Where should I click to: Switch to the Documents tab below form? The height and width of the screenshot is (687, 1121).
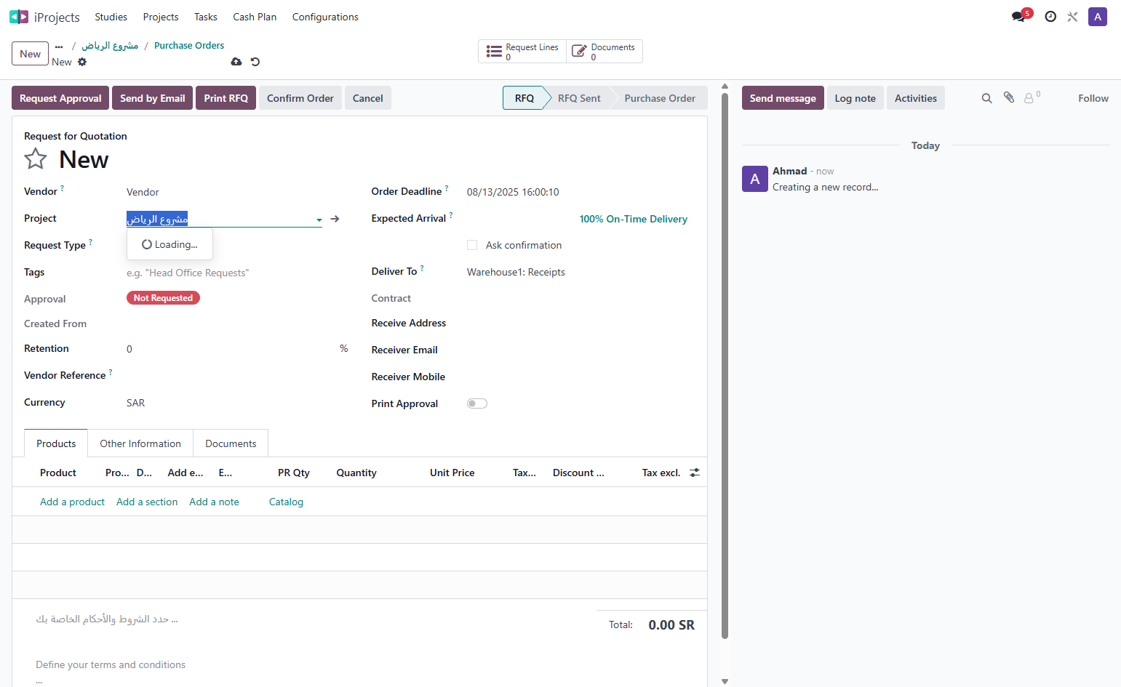[x=231, y=443]
